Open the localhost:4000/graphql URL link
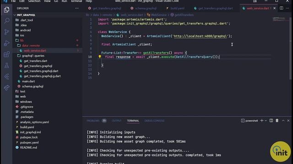 (x=200, y=36)
